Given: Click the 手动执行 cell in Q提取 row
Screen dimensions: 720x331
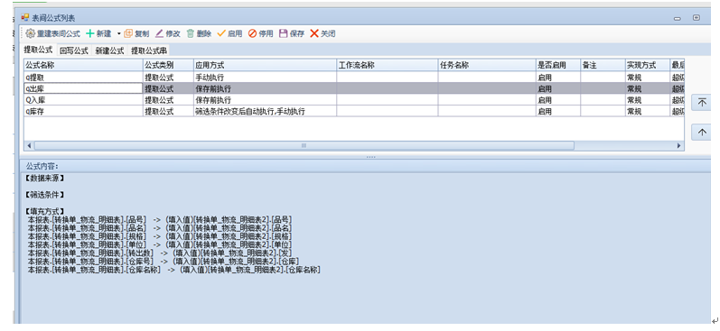Looking at the screenshot, I should (x=265, y=77).
